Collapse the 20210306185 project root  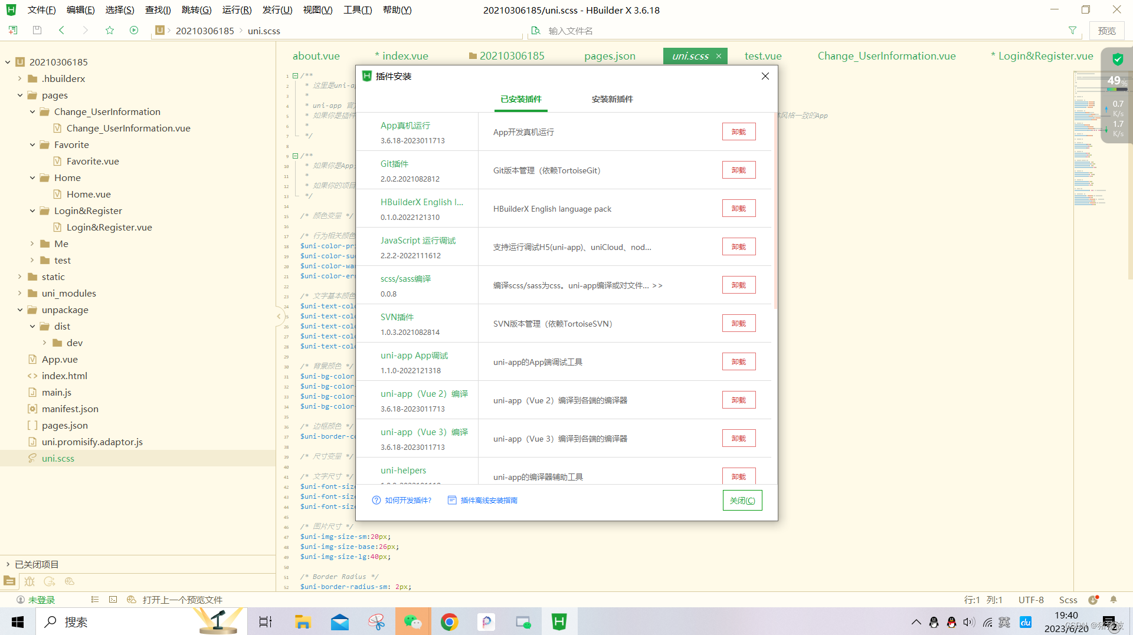[8, 62]
